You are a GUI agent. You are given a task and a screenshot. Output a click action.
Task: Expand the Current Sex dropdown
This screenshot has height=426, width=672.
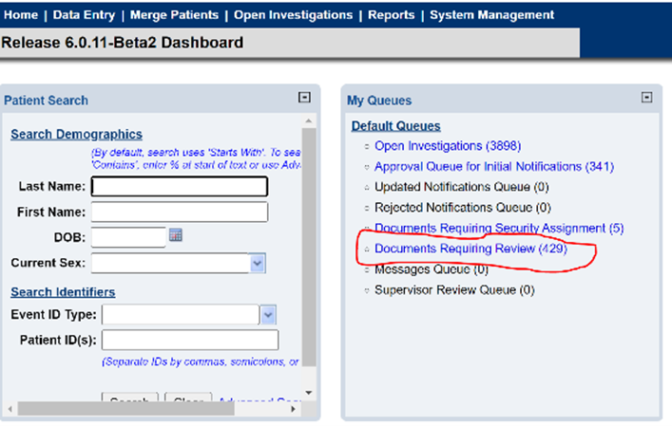coord(258,263)
